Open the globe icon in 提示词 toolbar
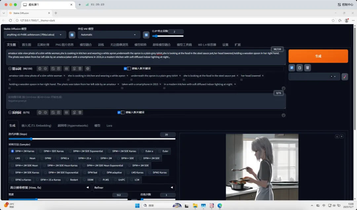 (40, 69)
